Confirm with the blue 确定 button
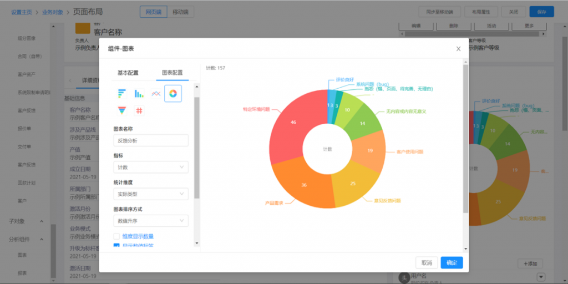Screen dimensions: 568x284 (452, 263)
